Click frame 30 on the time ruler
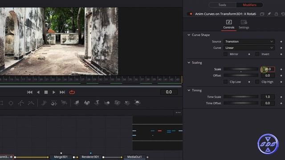The image size is (285, 160). click(101, 80)
